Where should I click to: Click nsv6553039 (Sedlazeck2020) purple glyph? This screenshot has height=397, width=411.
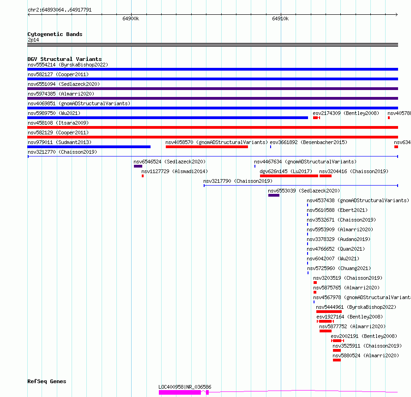pos(274,195)
